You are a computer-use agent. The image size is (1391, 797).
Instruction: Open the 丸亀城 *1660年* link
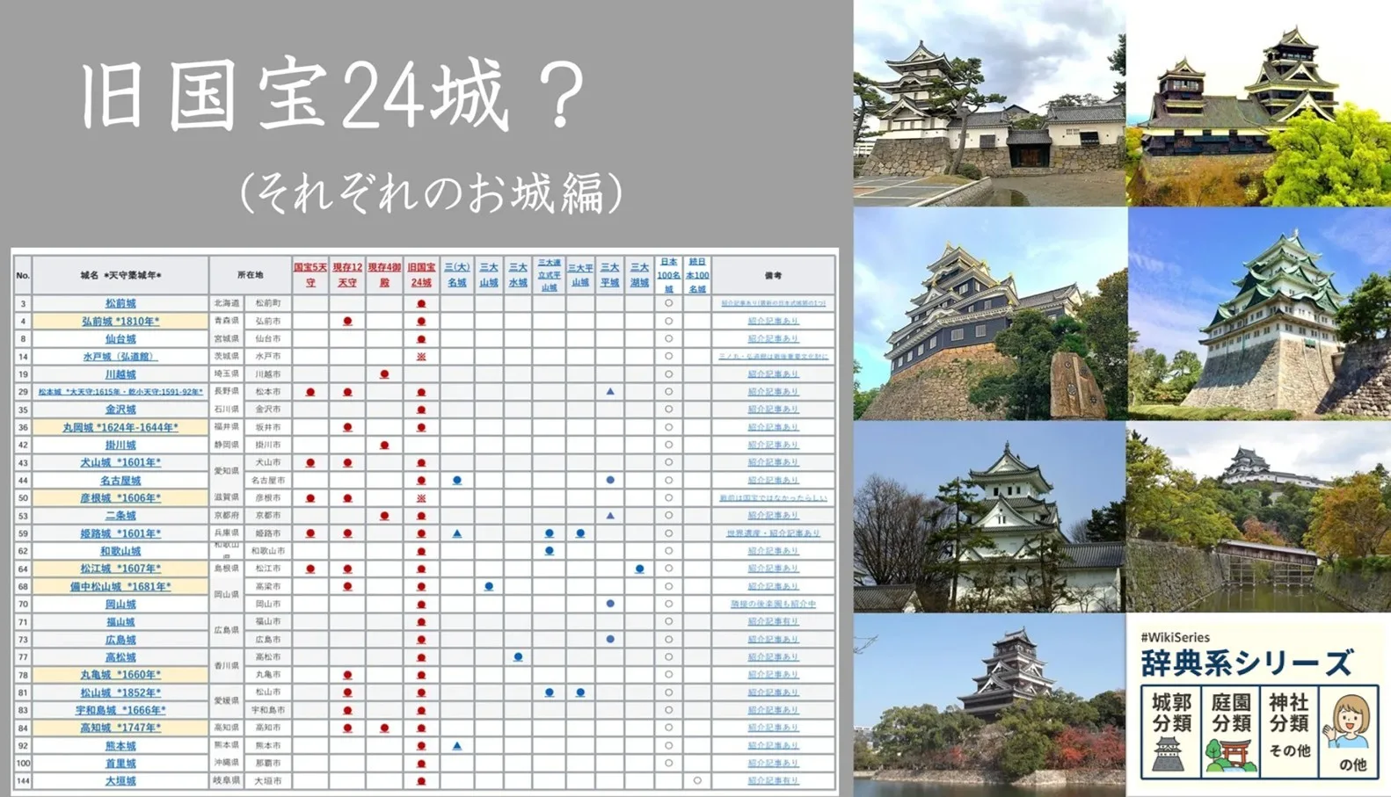tap(120, 674)
